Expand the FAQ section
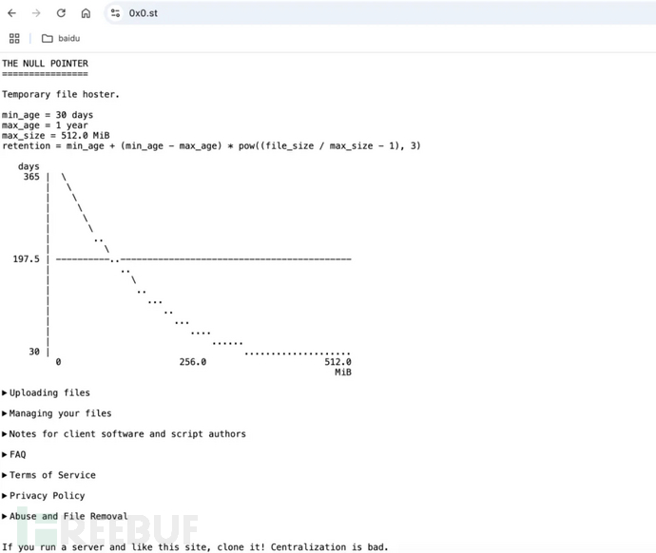This screenshot has width=656, height=553. click(x=14, y=454)
